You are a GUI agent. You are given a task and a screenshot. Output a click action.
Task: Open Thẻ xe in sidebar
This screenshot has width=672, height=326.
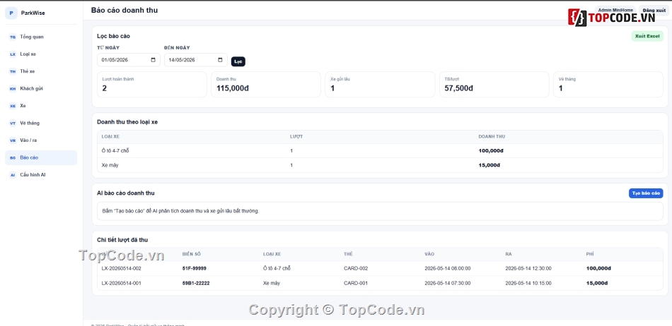pyautogui.click(x=41, y=71)
